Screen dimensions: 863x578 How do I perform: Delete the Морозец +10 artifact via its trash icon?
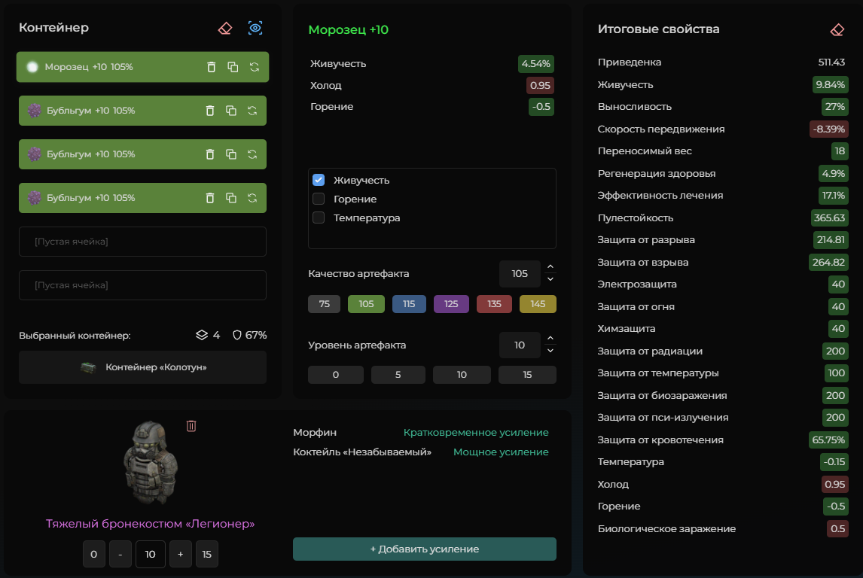coord(212,67)
